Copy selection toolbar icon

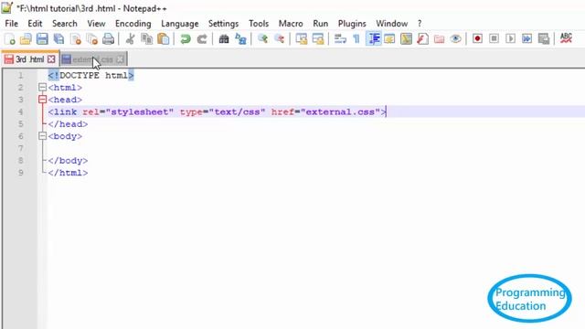point(146,38)
